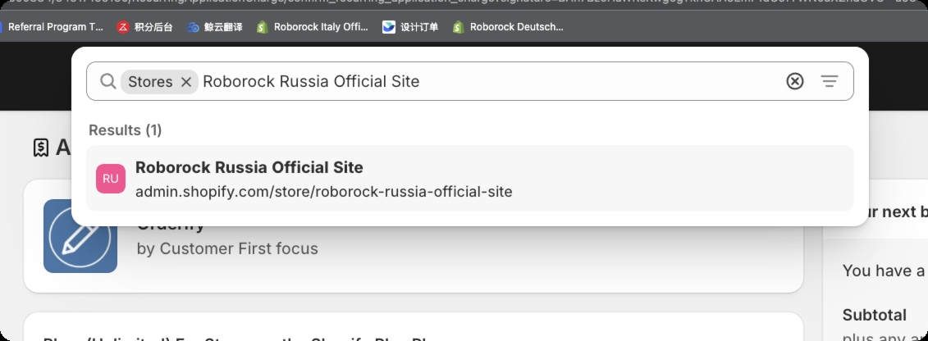Open the 设计订单 bookmark
The height and width of the screenshot is (341, 928).
pyautogui.click(x=410, y=26)
